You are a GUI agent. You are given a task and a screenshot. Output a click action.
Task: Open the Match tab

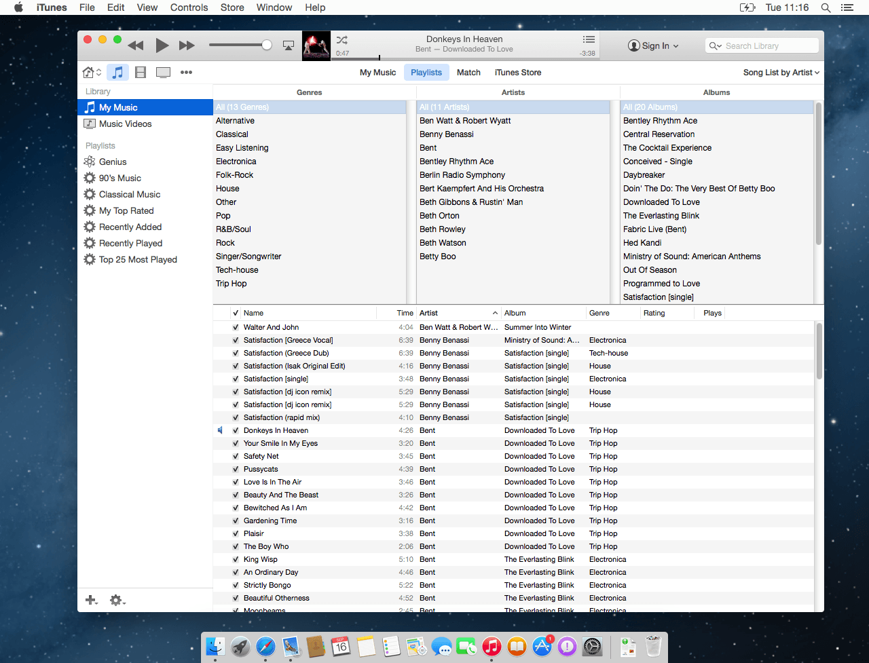468,73
